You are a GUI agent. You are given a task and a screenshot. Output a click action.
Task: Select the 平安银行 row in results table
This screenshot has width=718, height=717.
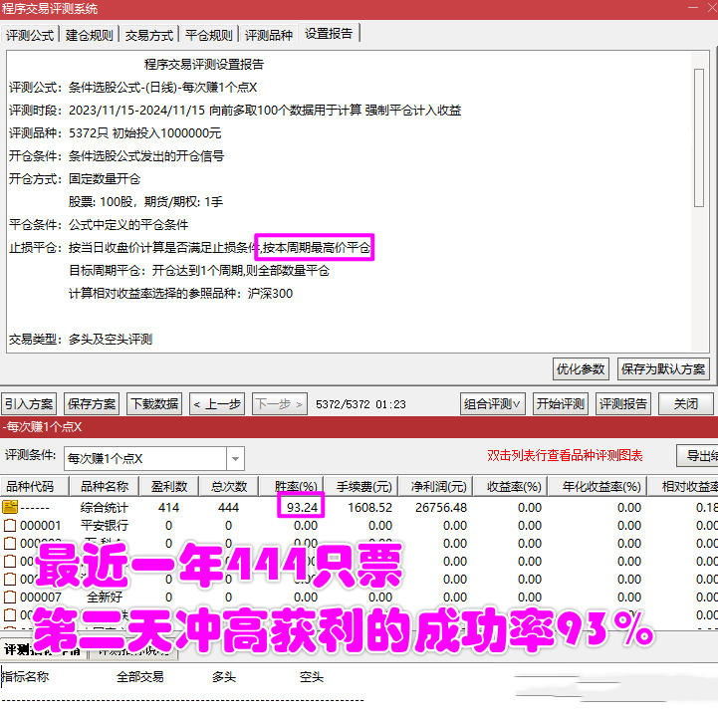[104, 525]
